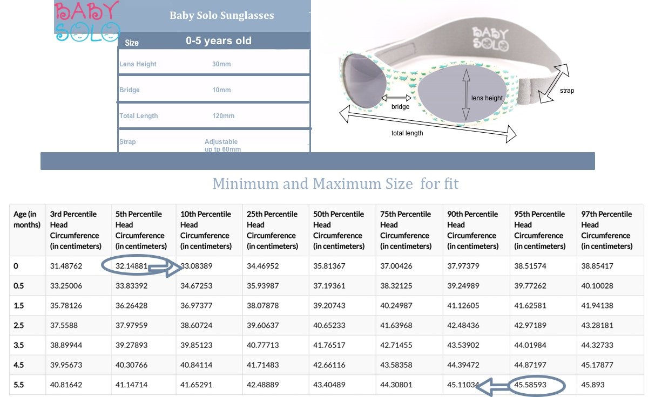Select cell value 42.66116

click(x=329, y=365)
